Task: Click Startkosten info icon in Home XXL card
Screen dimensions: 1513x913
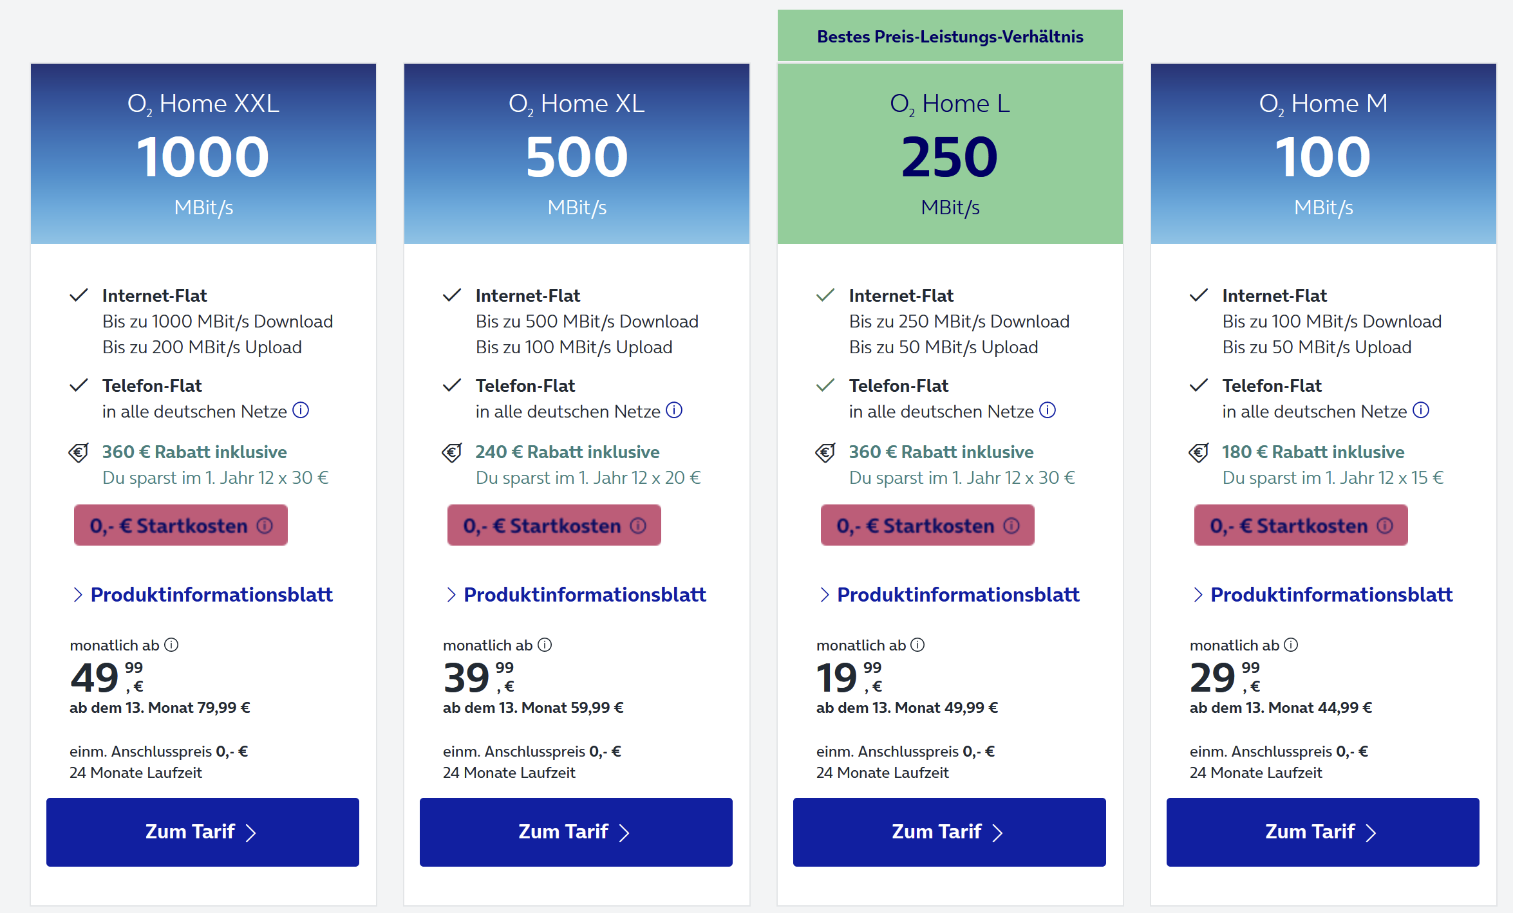Action: tap(265, 526)
